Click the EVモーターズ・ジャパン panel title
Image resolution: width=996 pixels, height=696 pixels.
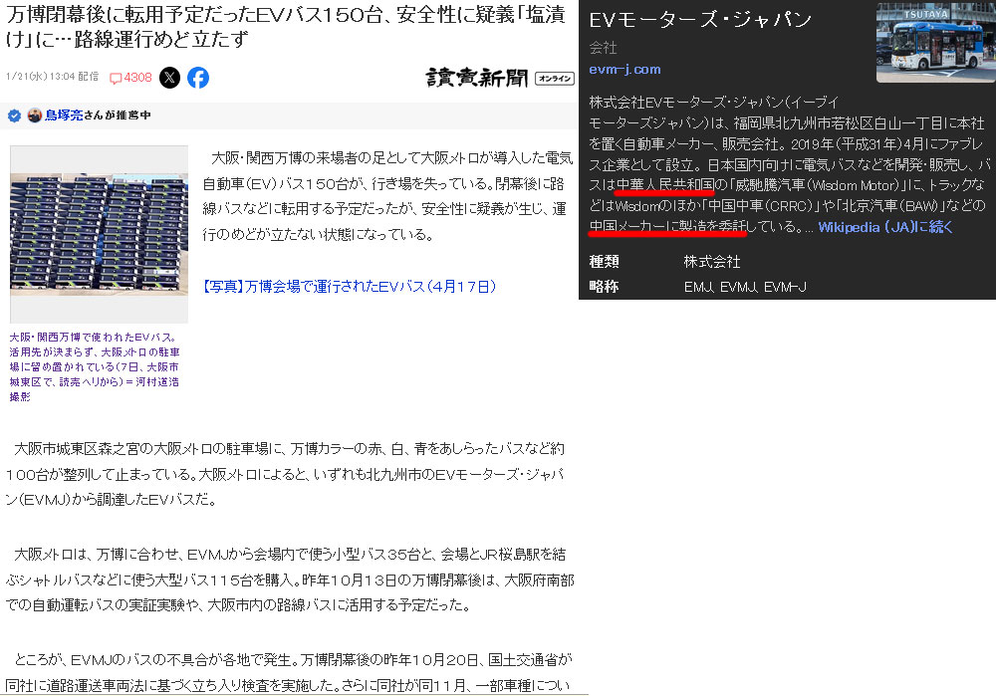pyautogui.click(x=700, y=20)
